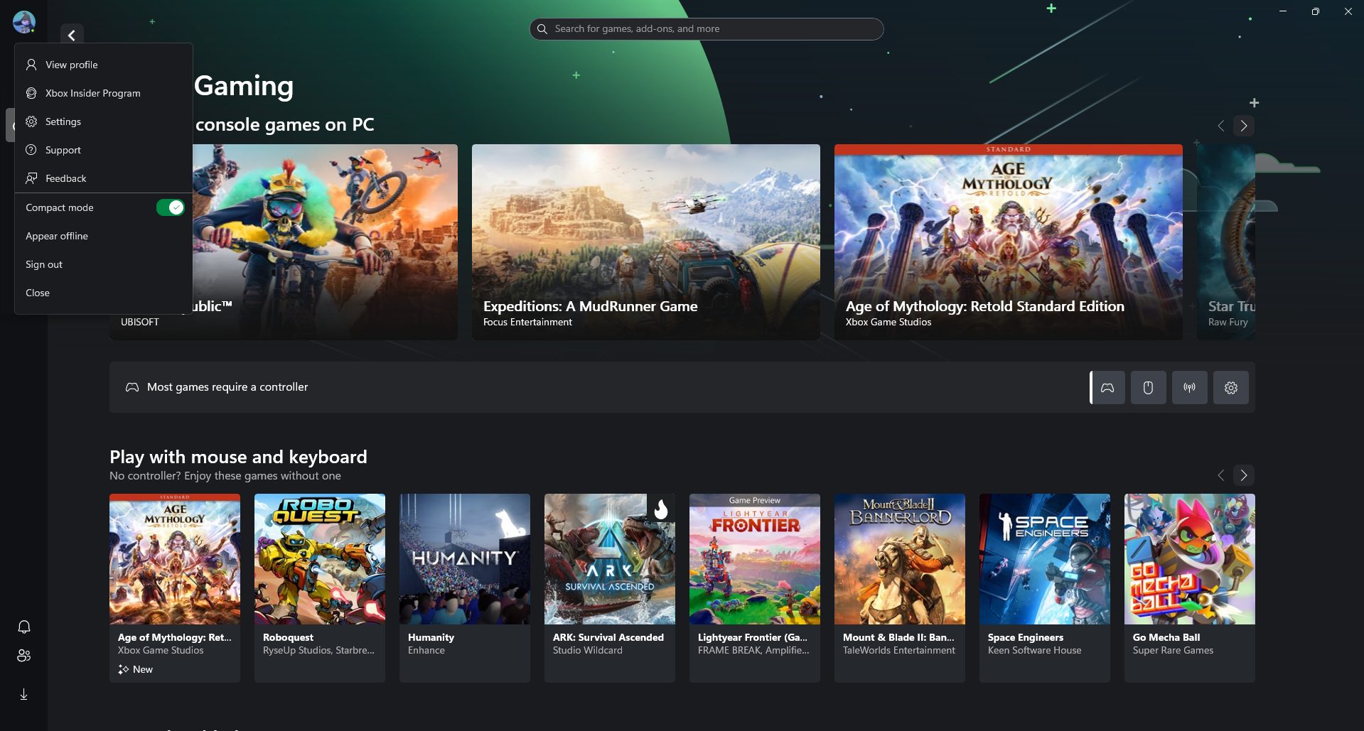Open View profile from the menu
The width and height of the screenshot is (1364, 731).
pyautogui.click(x=70, y=65)
